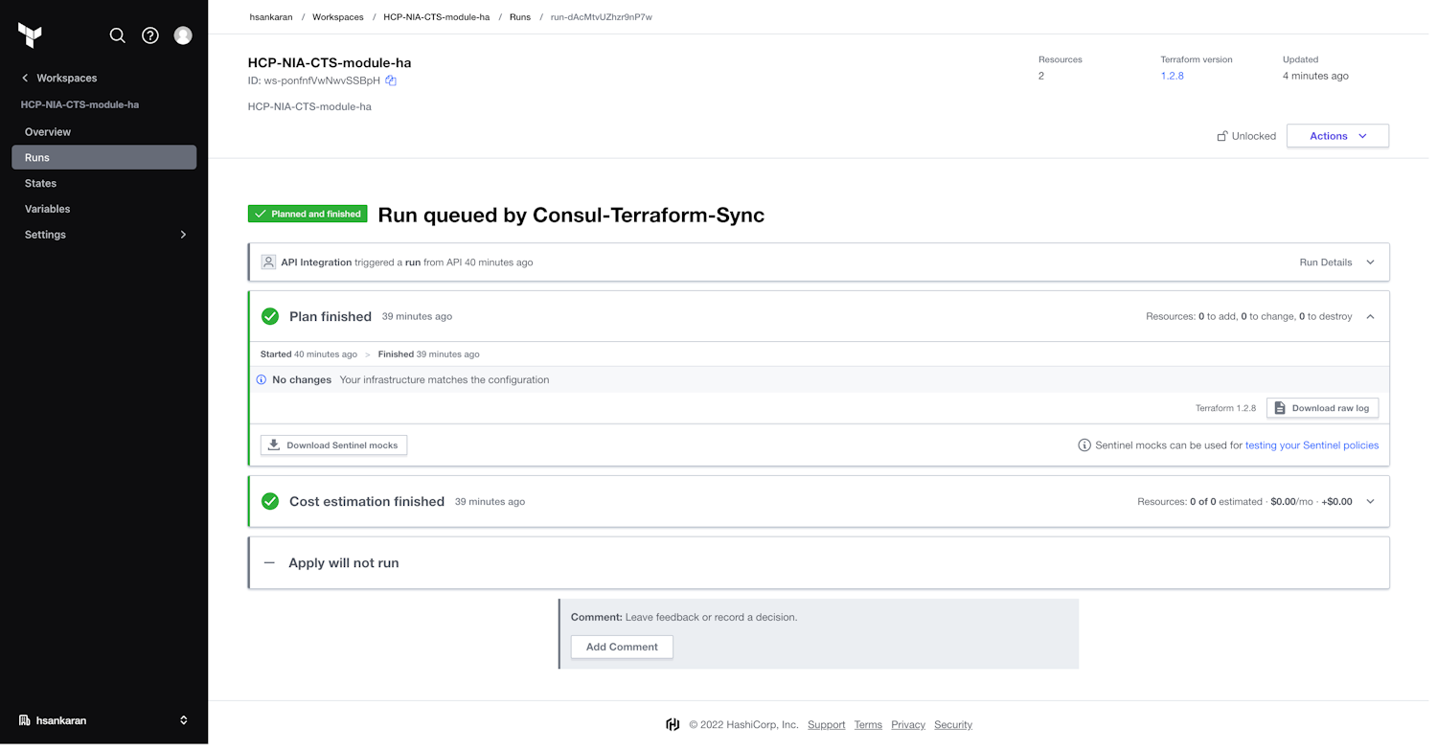Select States in the sidebar
The height and width of the screenshot is (752, 1437).
click(40, 183)
